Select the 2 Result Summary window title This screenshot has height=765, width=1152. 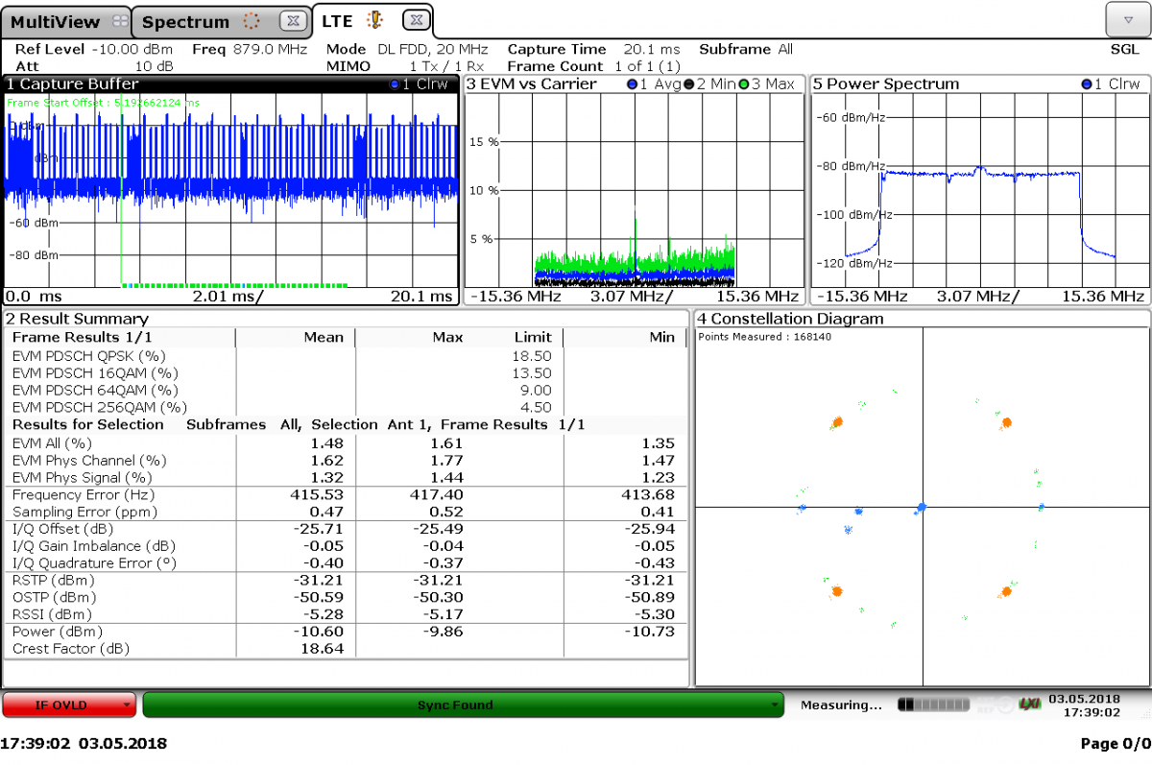click(78, 319)
